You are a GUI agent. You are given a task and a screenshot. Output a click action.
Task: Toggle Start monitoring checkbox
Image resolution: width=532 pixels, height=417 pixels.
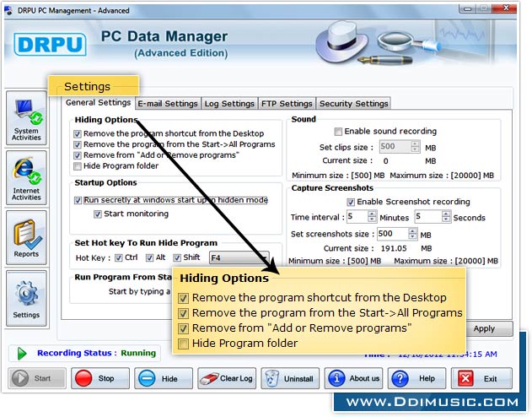pyautogui.click(x=98, y=214)
